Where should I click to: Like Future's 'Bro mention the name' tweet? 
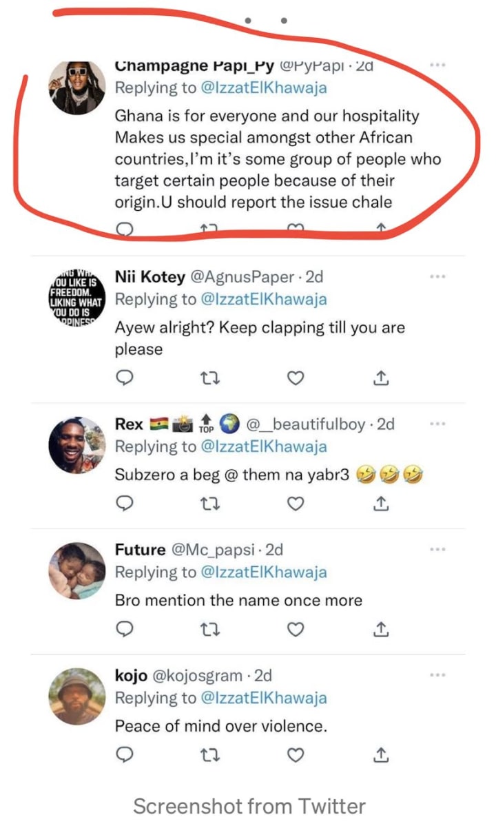(296, 630)
